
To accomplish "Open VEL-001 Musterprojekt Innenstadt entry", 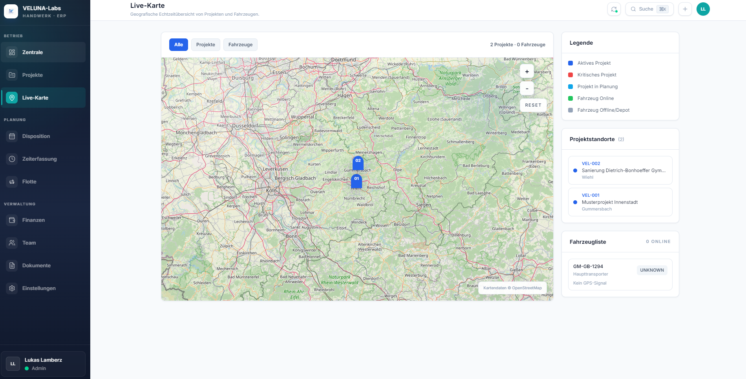I will (x=620, y=202).
